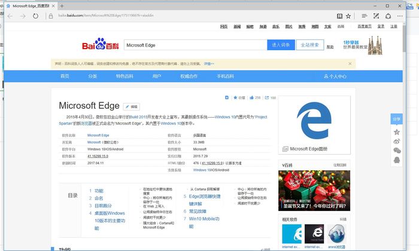The width and height of the screenshot is (419, 251).
Task: Click Weibo icon in share sidebar
Action: point(397,142)
